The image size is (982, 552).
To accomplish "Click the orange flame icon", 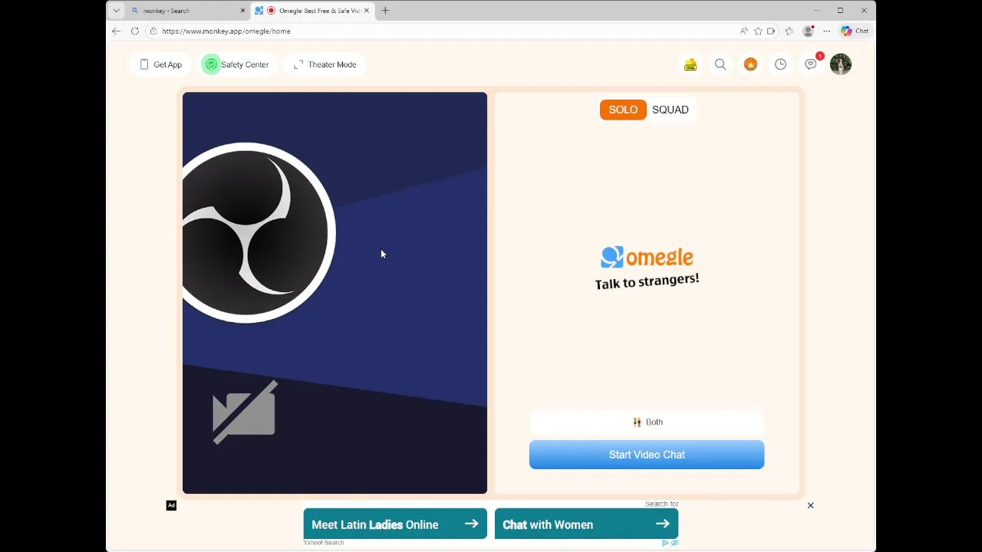I will [x=750, y=64].
